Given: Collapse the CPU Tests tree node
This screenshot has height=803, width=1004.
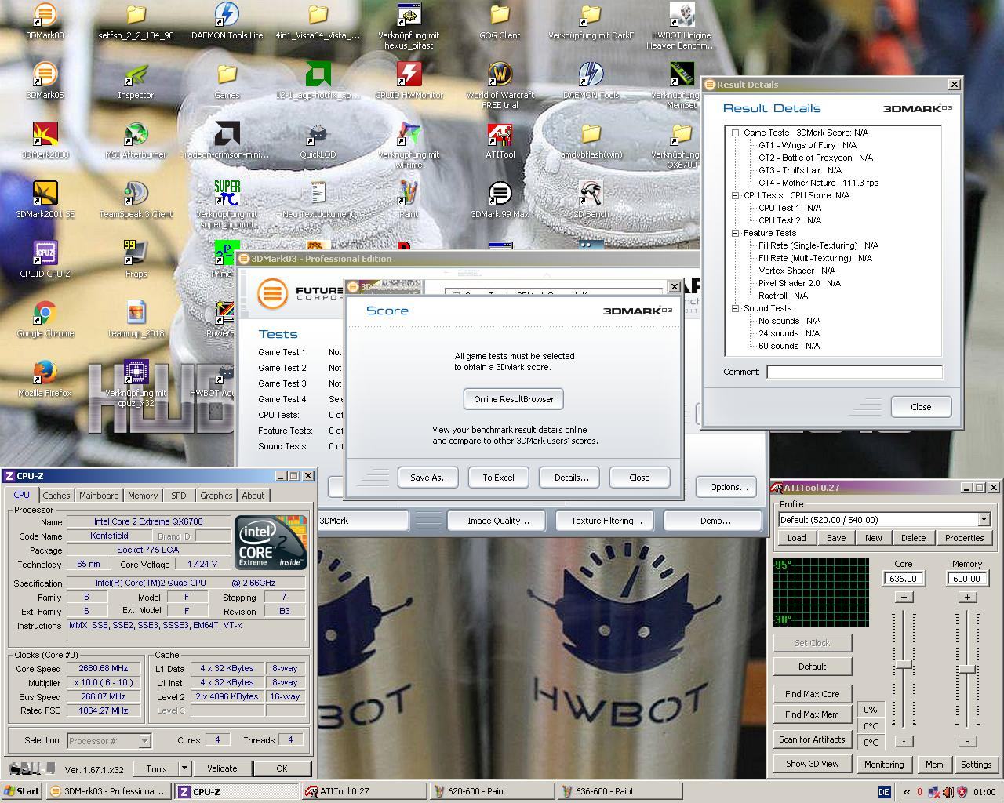Looking at the screenshot, I should 736,195.
